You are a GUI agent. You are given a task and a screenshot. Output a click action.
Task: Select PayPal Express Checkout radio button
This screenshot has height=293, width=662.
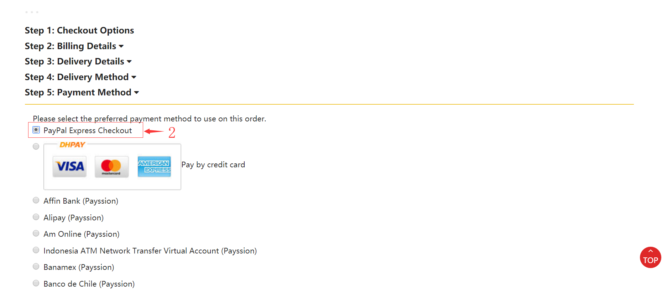pos(36,130)
